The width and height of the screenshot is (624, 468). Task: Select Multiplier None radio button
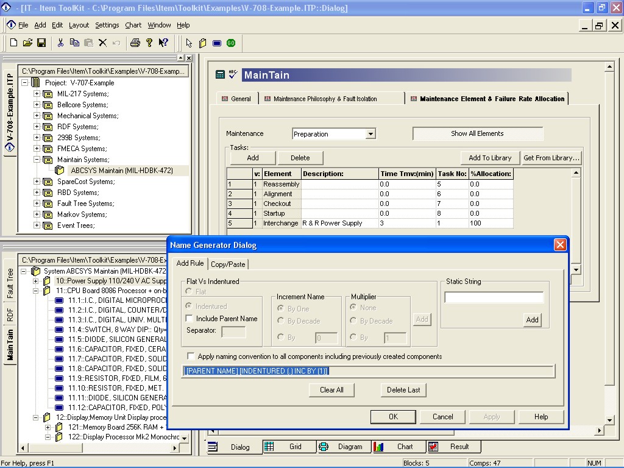click(353, 307)
